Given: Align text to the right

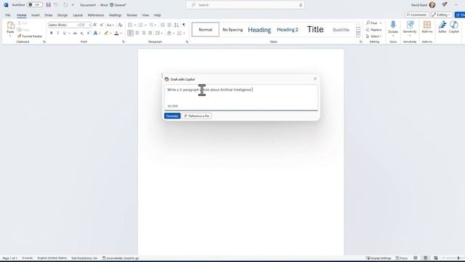Looking at the screenshot, I should pos(144,33).
